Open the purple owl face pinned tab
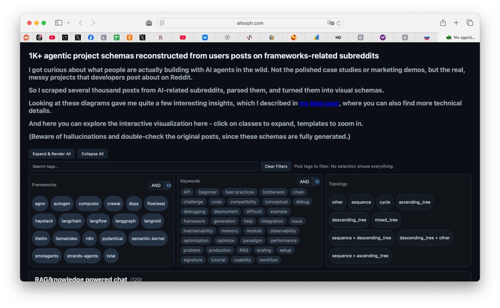 tap(382, 38)
